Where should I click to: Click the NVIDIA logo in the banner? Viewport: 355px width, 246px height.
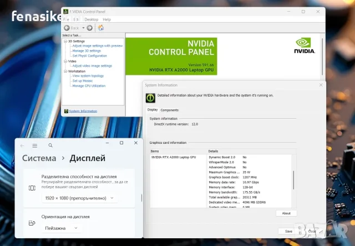click(x=305, y=46)
